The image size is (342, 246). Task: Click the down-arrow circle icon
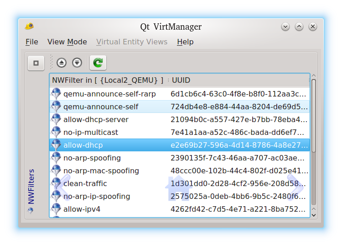pyautogui.click(x=77, y=63)
